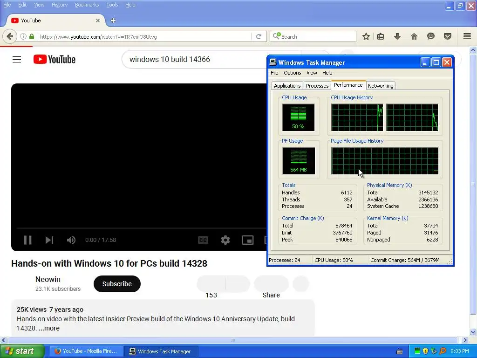
Task: Click the green padlock security icon
Action: click(32, 36)
